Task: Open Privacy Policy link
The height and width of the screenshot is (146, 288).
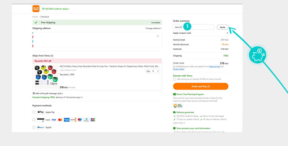Action: tap(179, 69)
